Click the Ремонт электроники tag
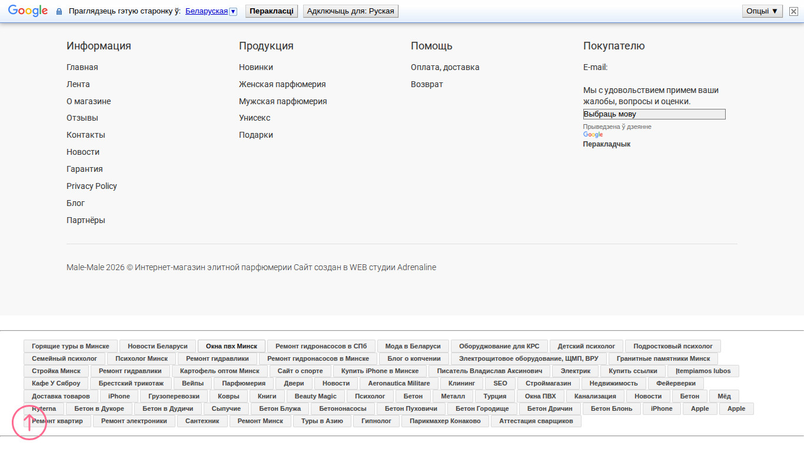Image resolution: width=804 pixels, height=452 pixels. tap(134, 421)
